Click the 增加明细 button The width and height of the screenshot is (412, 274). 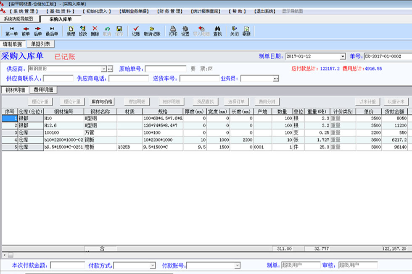137,102
